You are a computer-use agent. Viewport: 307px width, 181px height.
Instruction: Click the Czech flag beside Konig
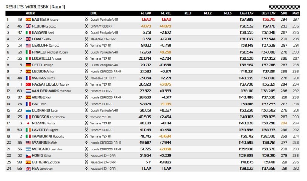(x=28, y=156)
